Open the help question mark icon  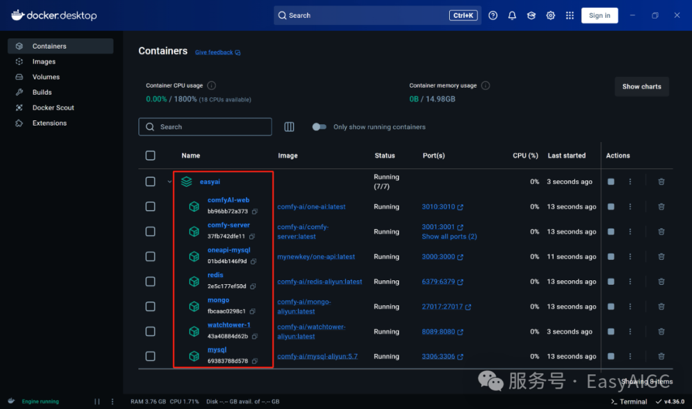coord(493,15)
